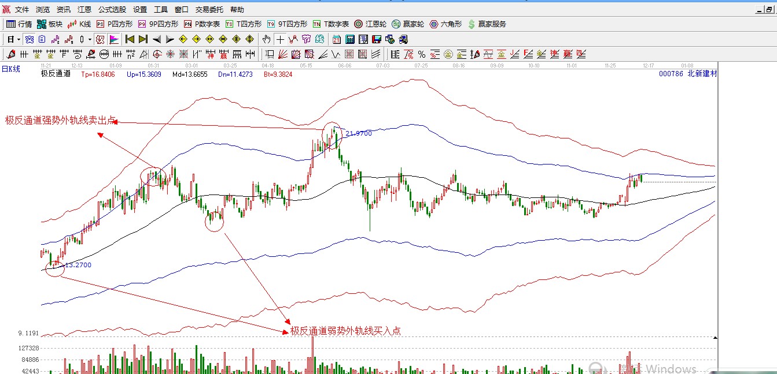This screenshot has width=777, height=374.
Task: Open the 江恩轮 Gann wheel tool
Action: click(x=370, y=24)
